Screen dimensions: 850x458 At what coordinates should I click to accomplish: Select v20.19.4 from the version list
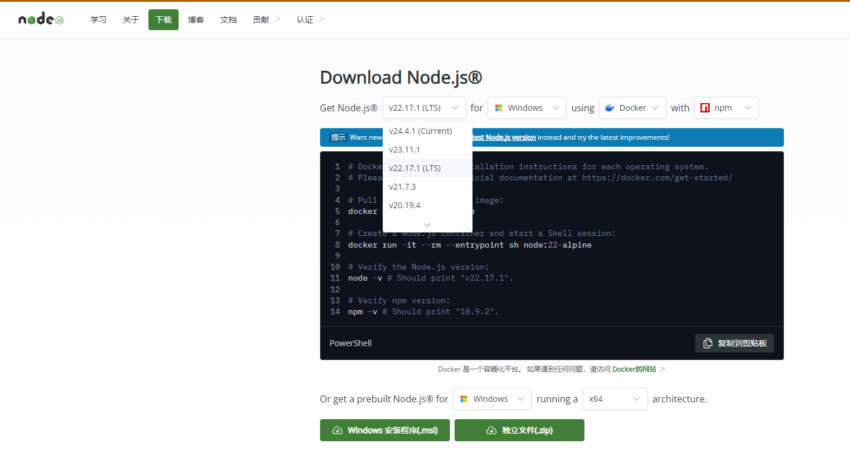click(x=427, y=205)
